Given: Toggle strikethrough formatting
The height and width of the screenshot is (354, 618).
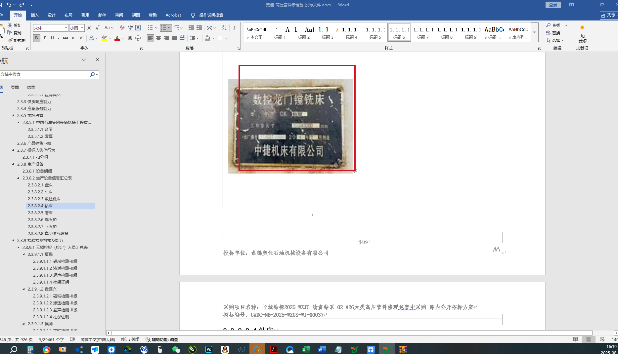Looking at the screenshot, I should tap(66, 38).
